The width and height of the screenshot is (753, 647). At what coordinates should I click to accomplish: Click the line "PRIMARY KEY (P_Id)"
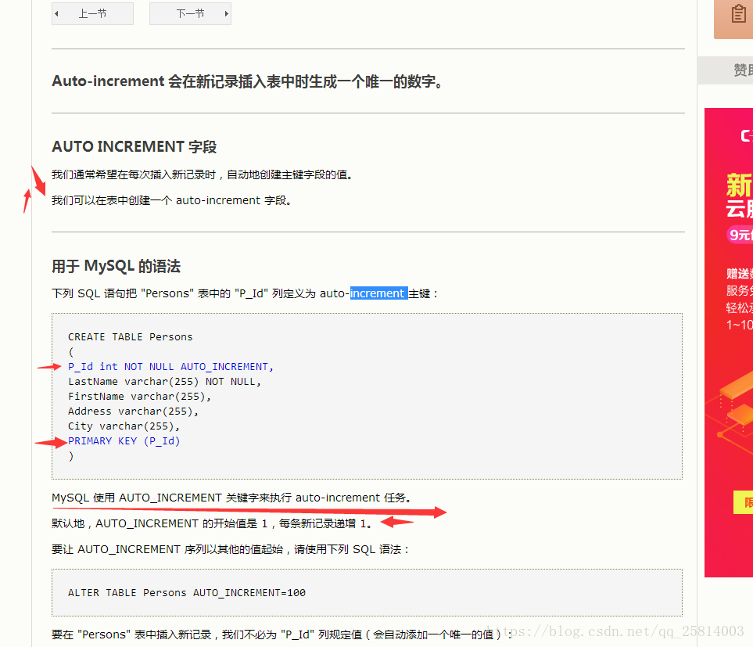(x=124, y=441)
